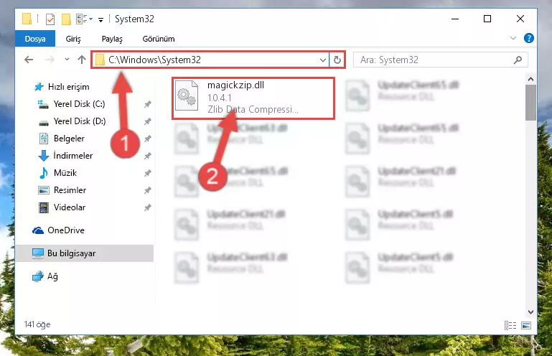This screenshot has height=356, width=552.
Task: Unpin Videolar via pin icon
Action: click(x=147, y=207)
